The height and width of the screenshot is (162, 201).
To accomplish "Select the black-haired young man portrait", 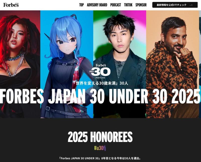I will tap(120, 64).
